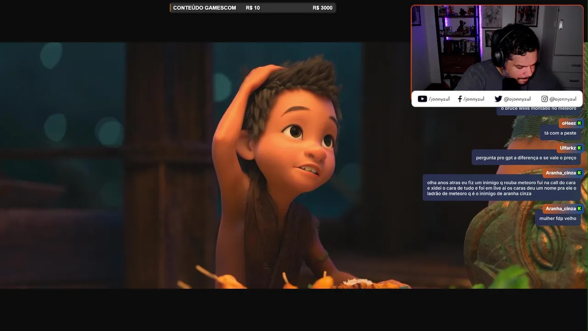Click the chat message 'mulher fdp velho'
The width and height of the screenshot is (588, 331).
pyautogui.click(x=558, y=218)
